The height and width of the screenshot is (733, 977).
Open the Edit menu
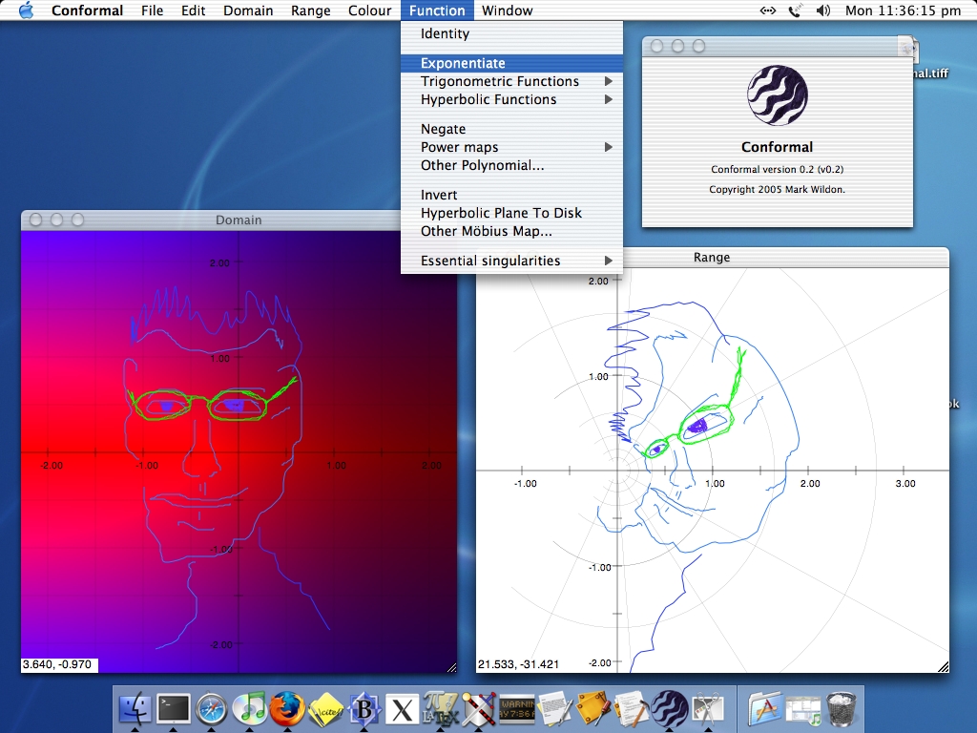click(193, 10)
